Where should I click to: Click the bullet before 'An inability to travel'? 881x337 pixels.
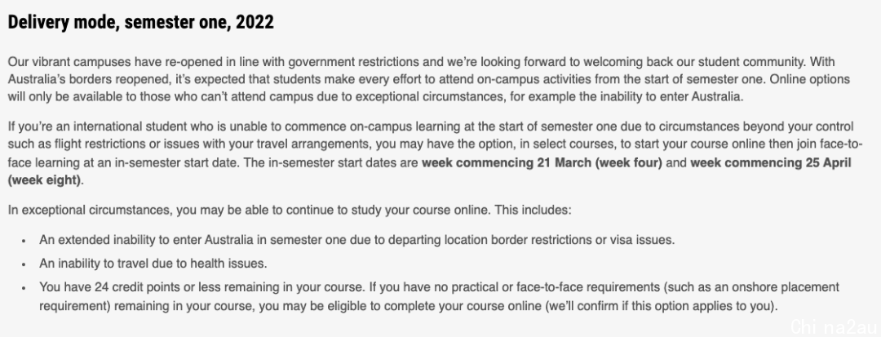pyautogui.click(x=24, y=264)
